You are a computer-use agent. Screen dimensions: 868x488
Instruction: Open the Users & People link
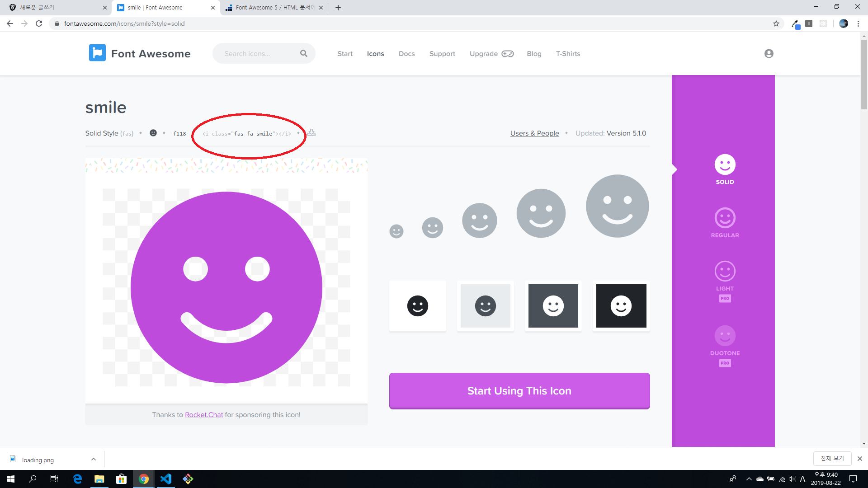click(x=534, y=133)
